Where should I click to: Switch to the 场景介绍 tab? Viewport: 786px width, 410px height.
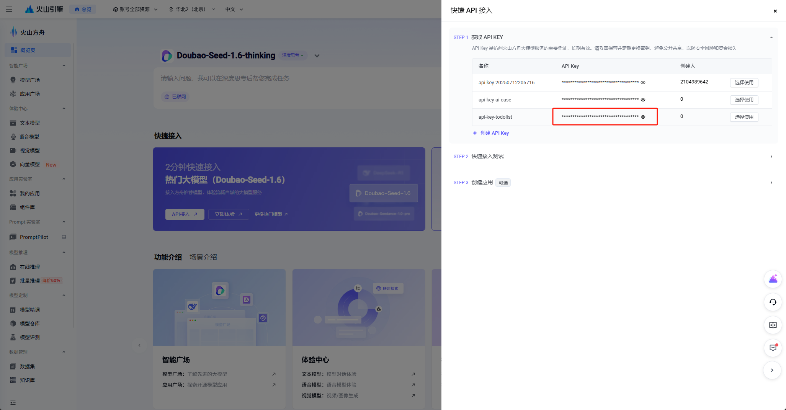203,257
